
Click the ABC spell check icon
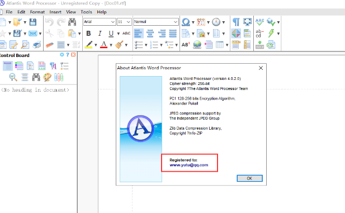(259, 22)
